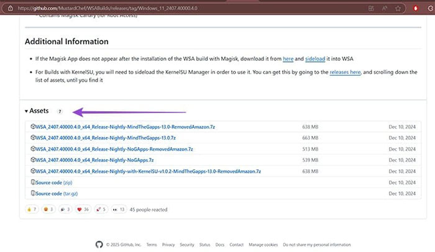Click the rocket reaction button
Screen dimensions: 435x252
(101, 209)
